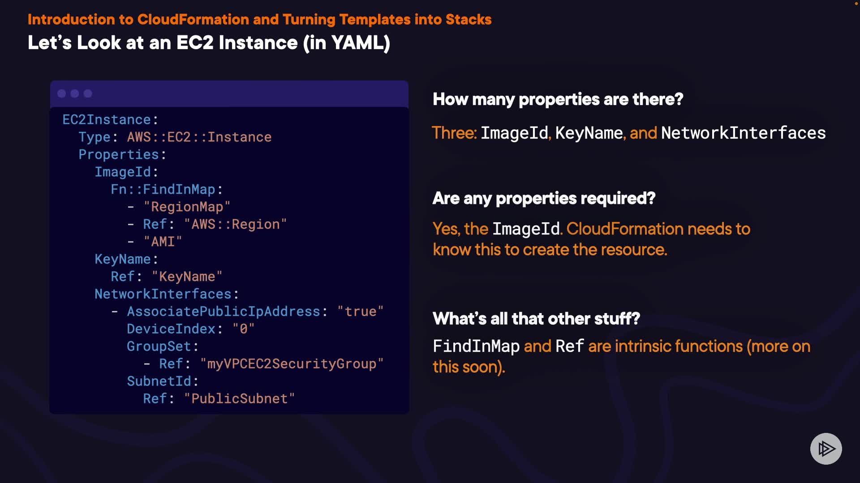Viewport: 860px width, 483px height.
Task: Click leftmost dot in code window header
Action: point(62,93)
